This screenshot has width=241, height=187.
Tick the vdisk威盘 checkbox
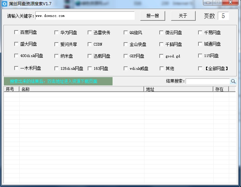click(x=126, y=68)
